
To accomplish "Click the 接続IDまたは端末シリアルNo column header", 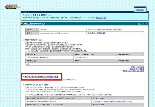I will [95, 54].
